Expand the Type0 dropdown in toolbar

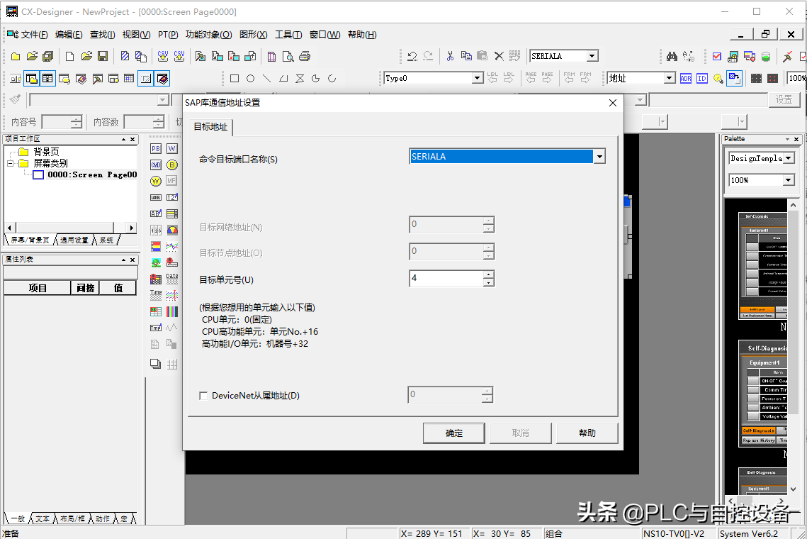click(x=478, y=78)
